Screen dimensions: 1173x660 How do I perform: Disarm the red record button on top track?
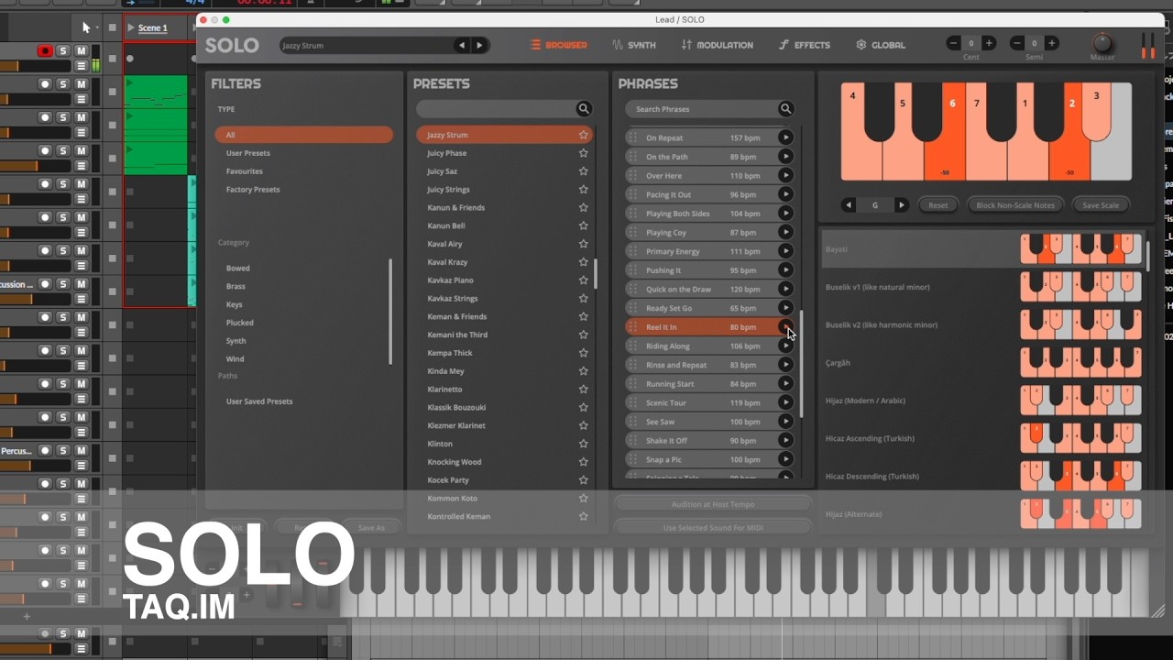pyautogui.click(x=45, y=50)
